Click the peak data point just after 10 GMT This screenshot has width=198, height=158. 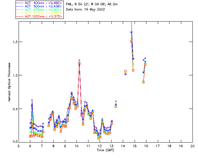click(x=79, y=63)
